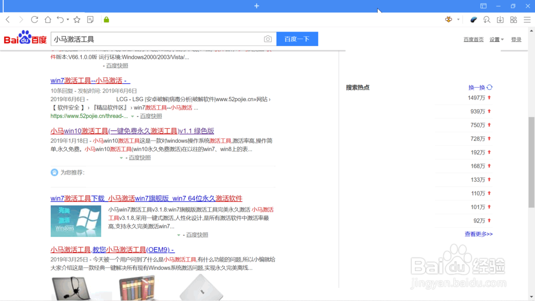Click the scrollbar up arrow

click(x=532, y=31)
